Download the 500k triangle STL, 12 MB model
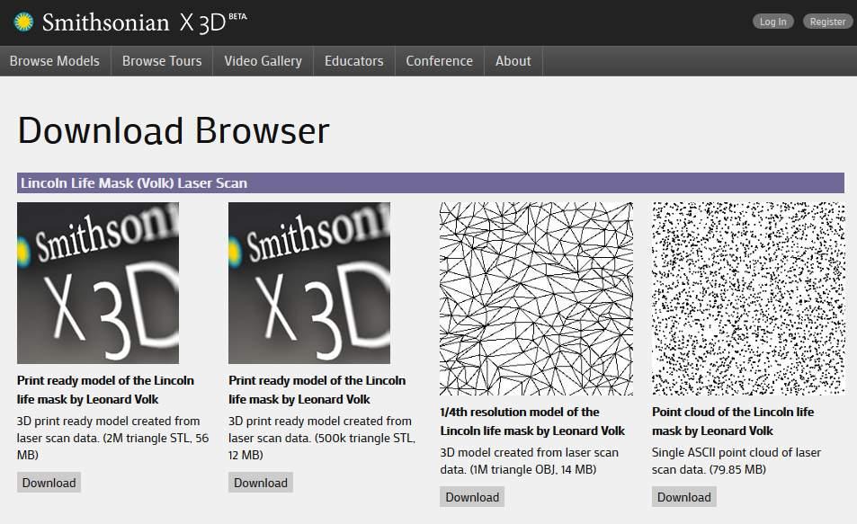This screenshot has height=524, width=857. point(261,483)
